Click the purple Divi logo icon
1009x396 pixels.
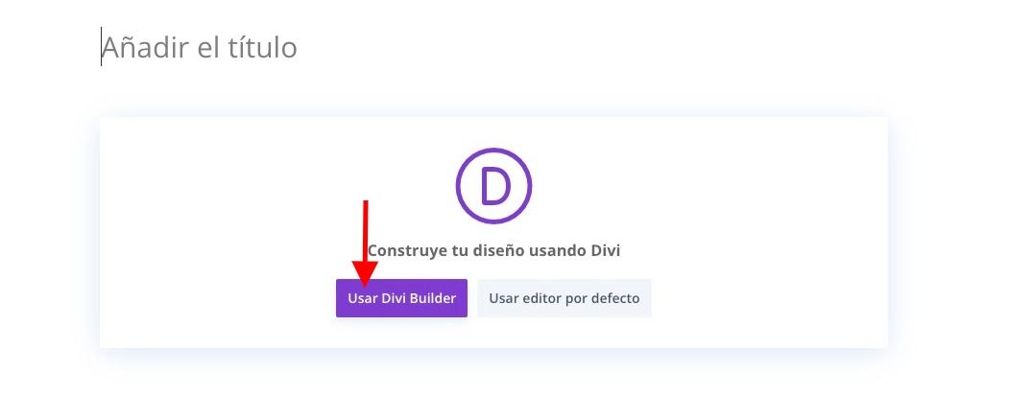coord(493,186)
